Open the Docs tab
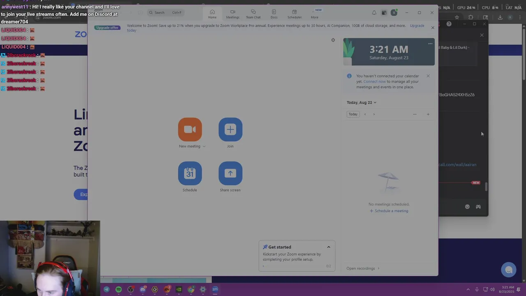This screenshot has width=526, height=296. (274, 14)
